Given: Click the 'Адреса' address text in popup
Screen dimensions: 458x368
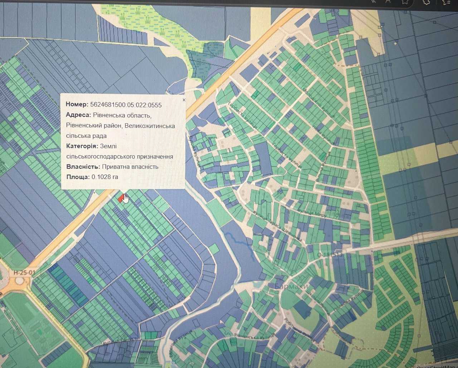Looking at the screenshot, I should pyautogui.click(x=121, y=125).
